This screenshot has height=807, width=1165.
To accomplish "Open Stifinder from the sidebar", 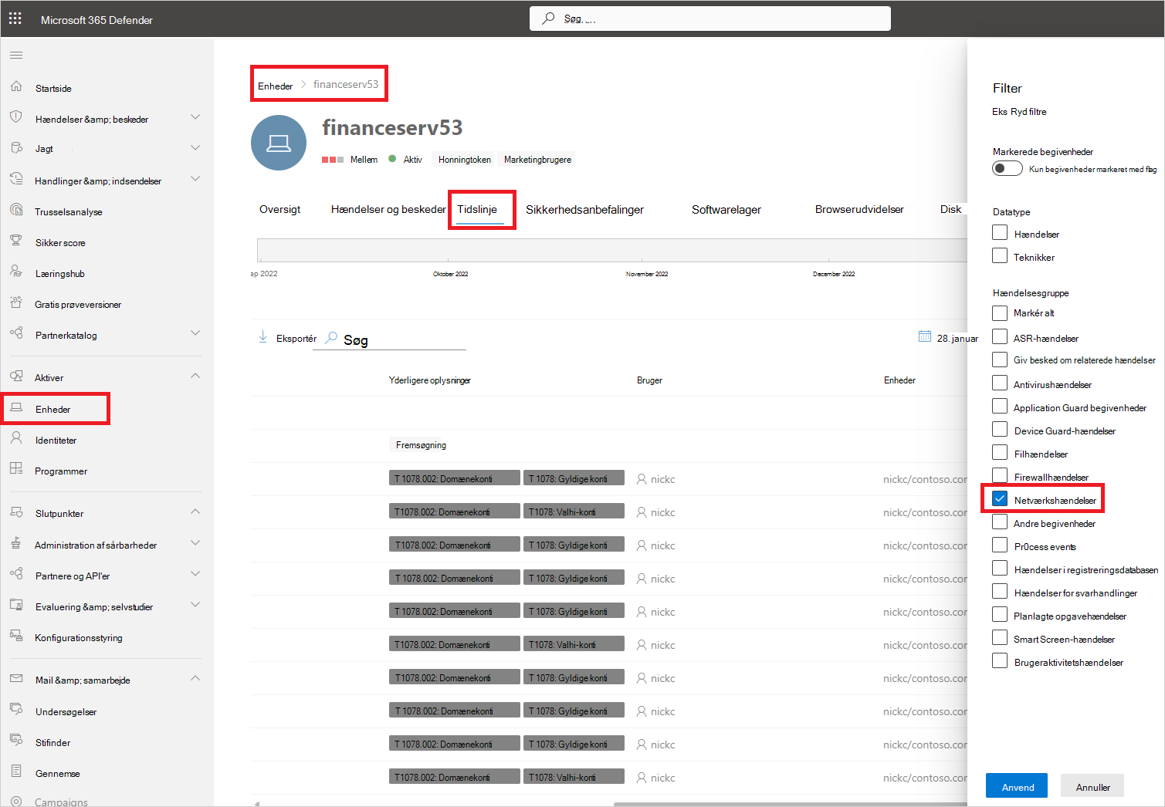I will [52, 741].
